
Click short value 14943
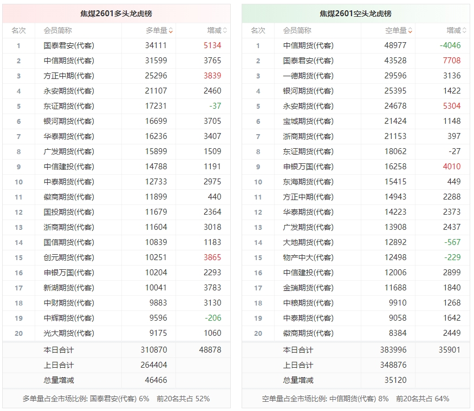click(x=395, y=197)
